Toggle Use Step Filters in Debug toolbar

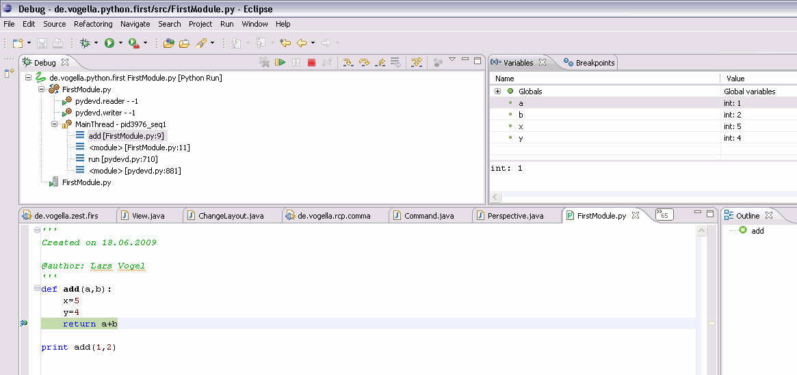(416, 63)
